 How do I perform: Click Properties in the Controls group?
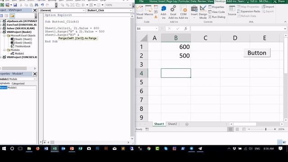[216, 7]
